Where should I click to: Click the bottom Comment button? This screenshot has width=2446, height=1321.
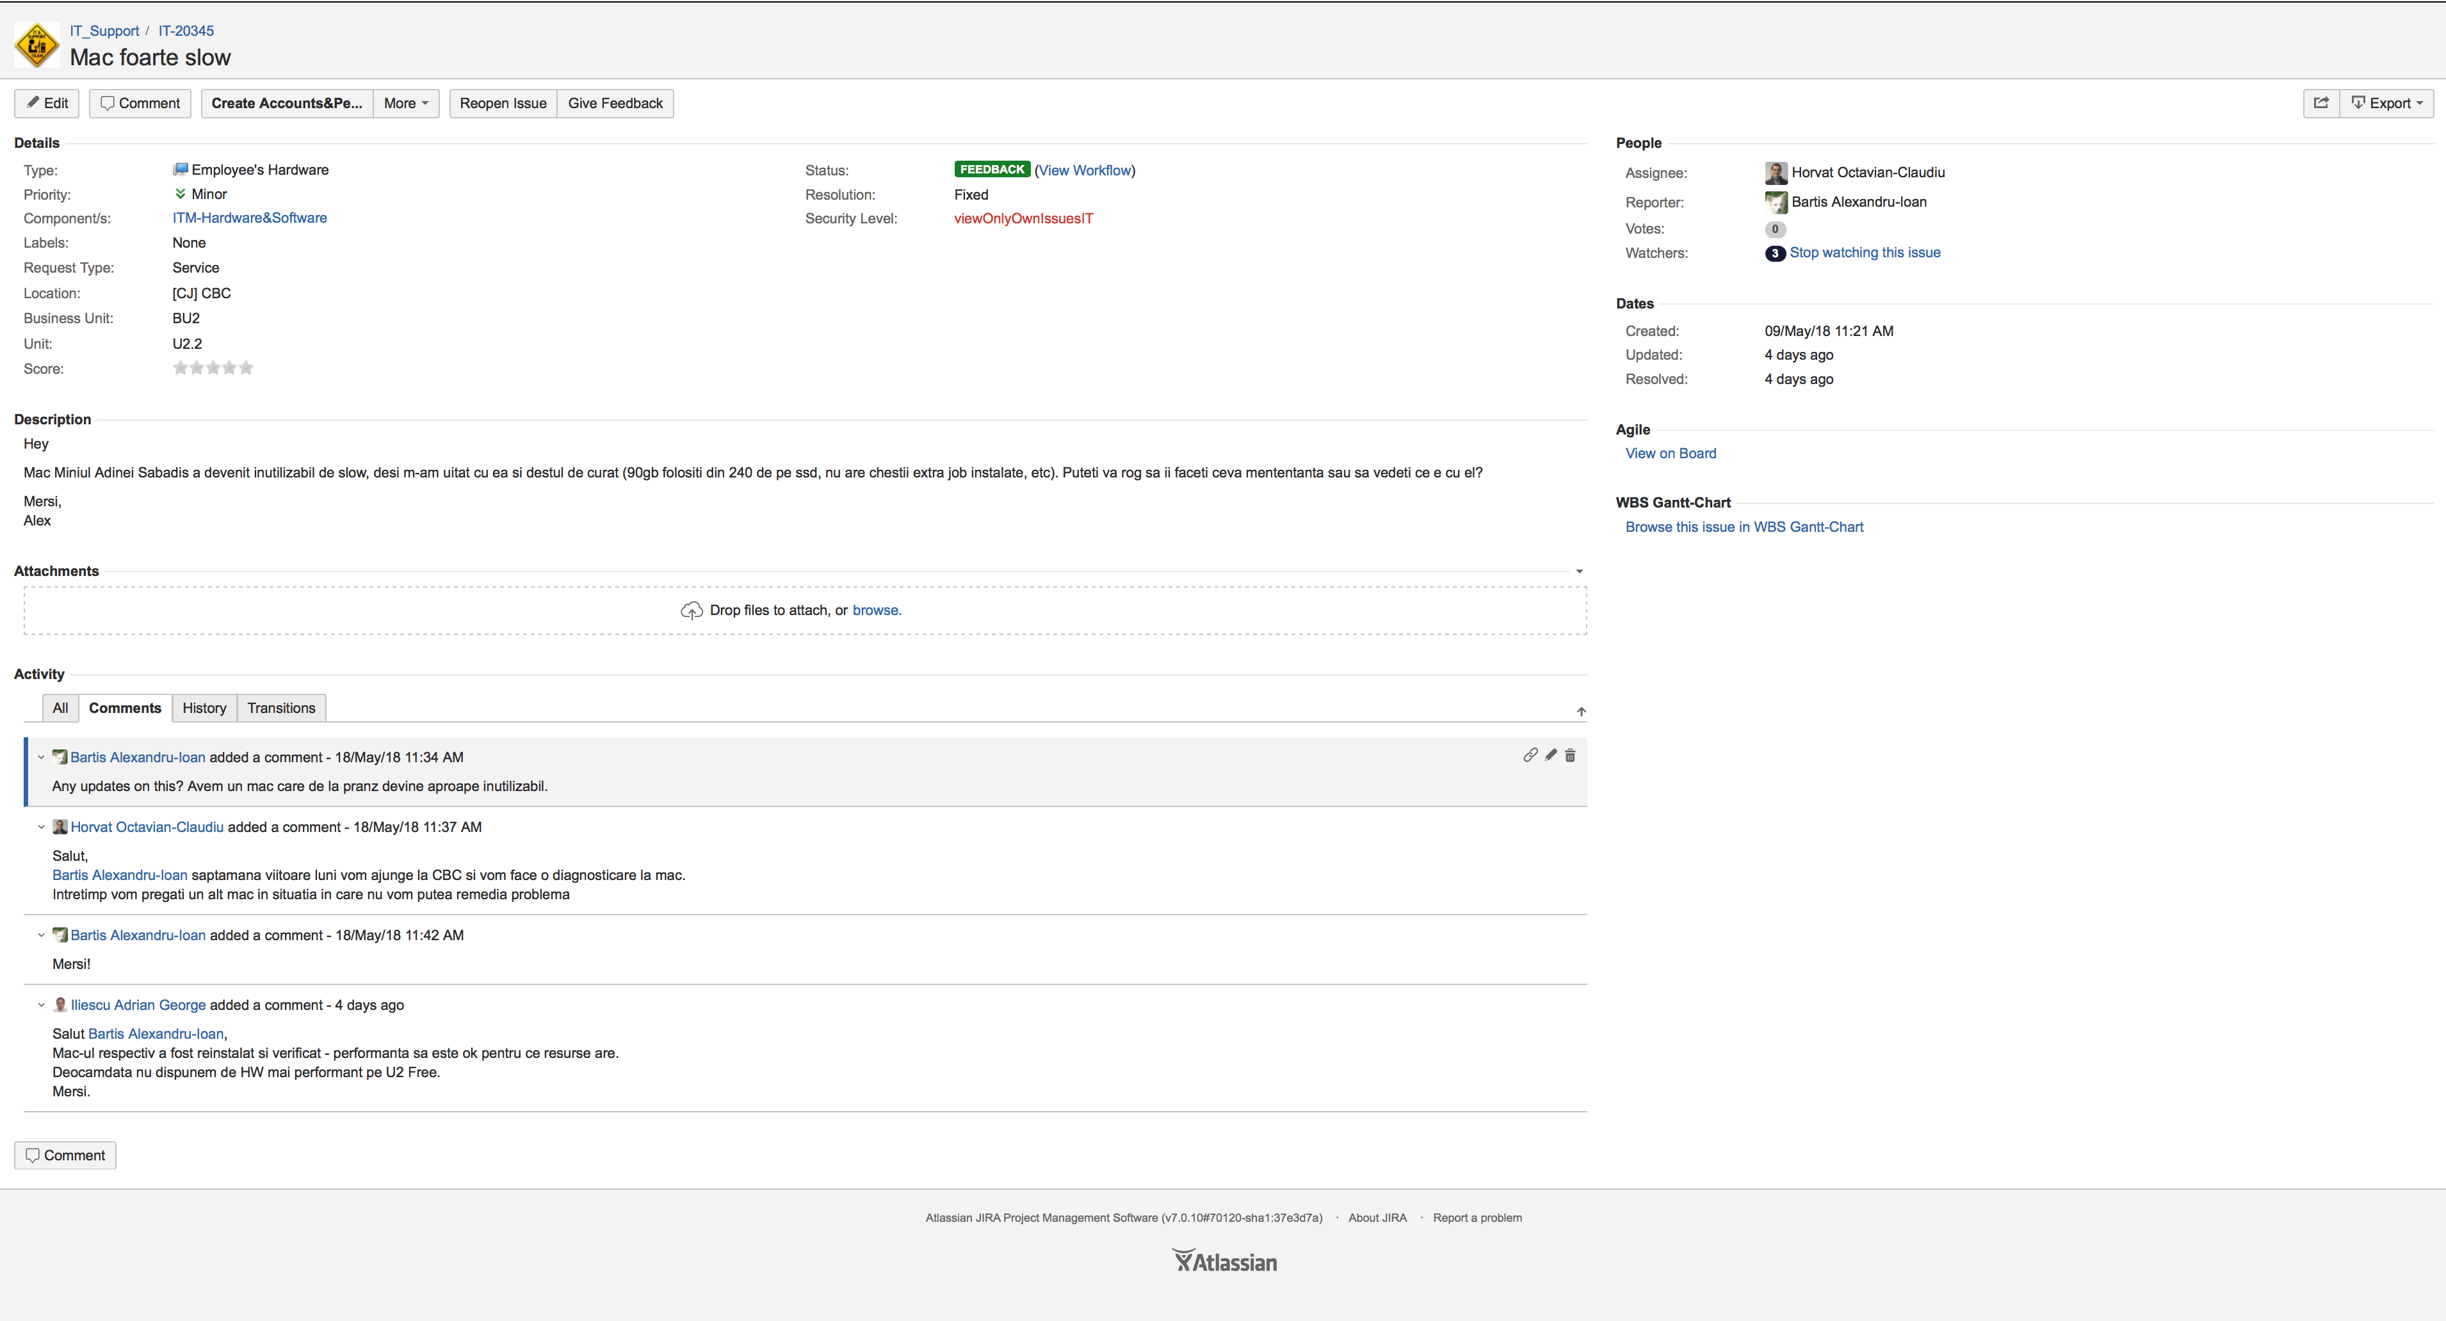coord(65,1155)
